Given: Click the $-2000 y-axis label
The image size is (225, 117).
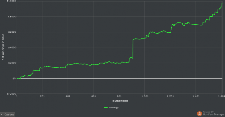Looking at the screenshot, I should tap(12, 94).
